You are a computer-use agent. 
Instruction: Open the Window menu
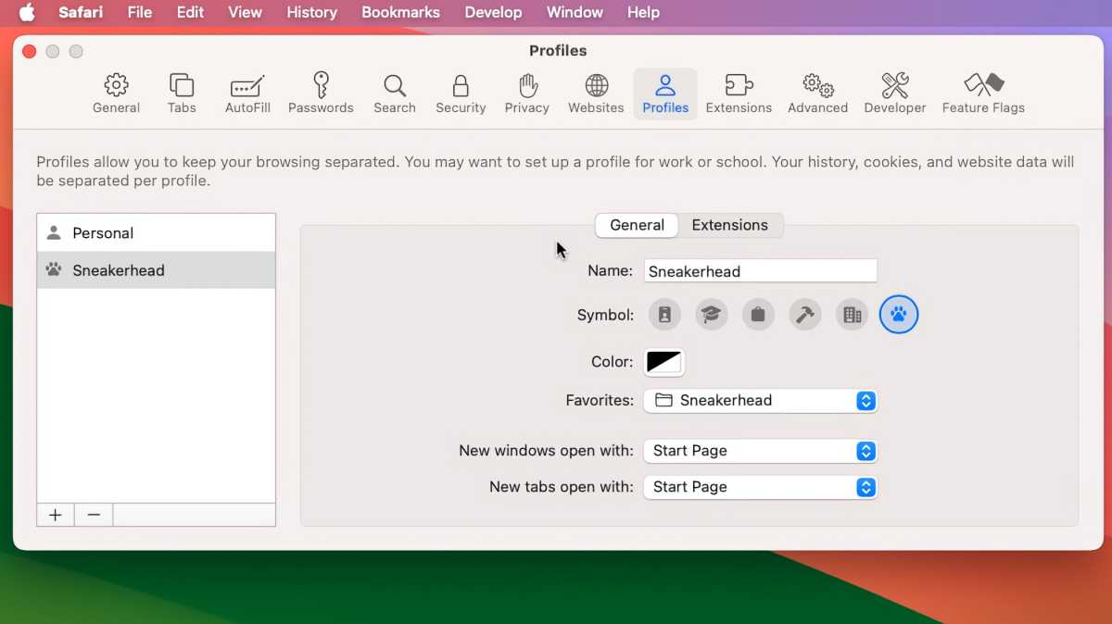point(575,12)
